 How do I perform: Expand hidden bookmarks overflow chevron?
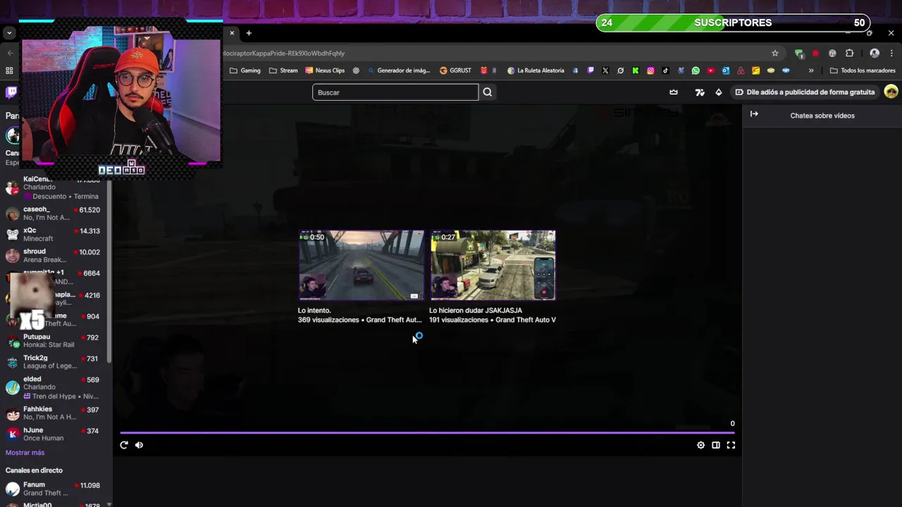tap(811, 70)
